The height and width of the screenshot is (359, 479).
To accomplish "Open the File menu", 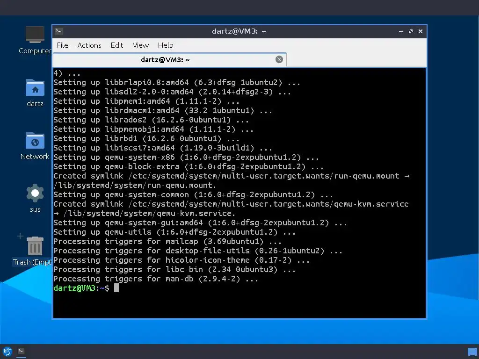I will tap(62, 45).
